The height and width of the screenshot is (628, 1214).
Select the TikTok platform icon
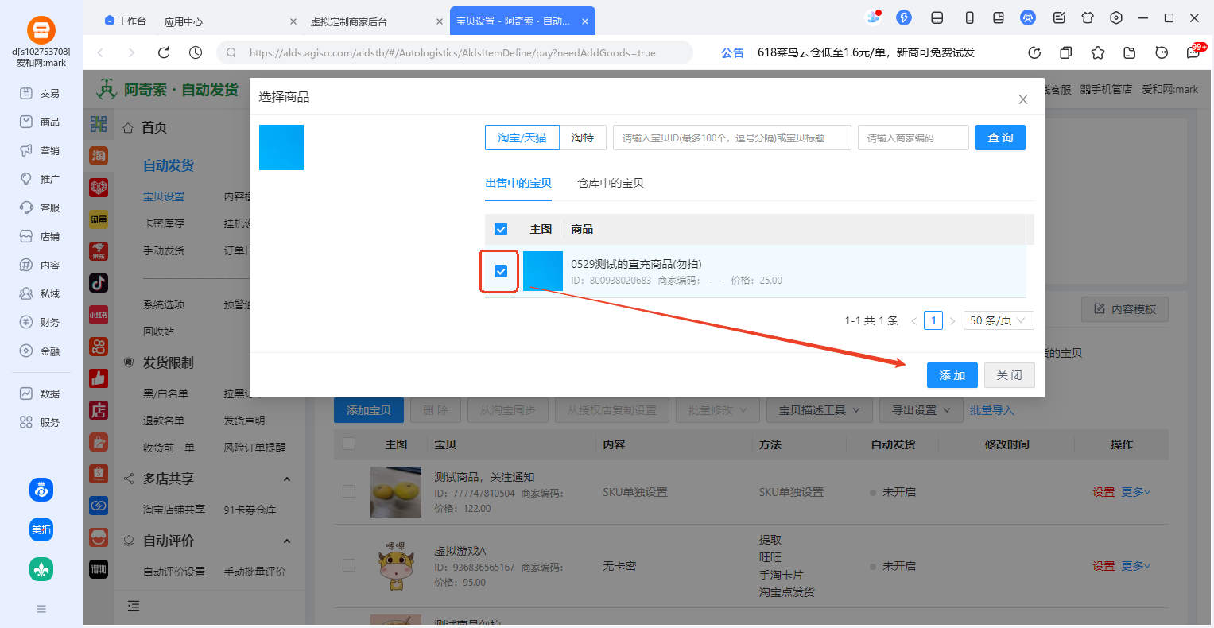[99, 283]
